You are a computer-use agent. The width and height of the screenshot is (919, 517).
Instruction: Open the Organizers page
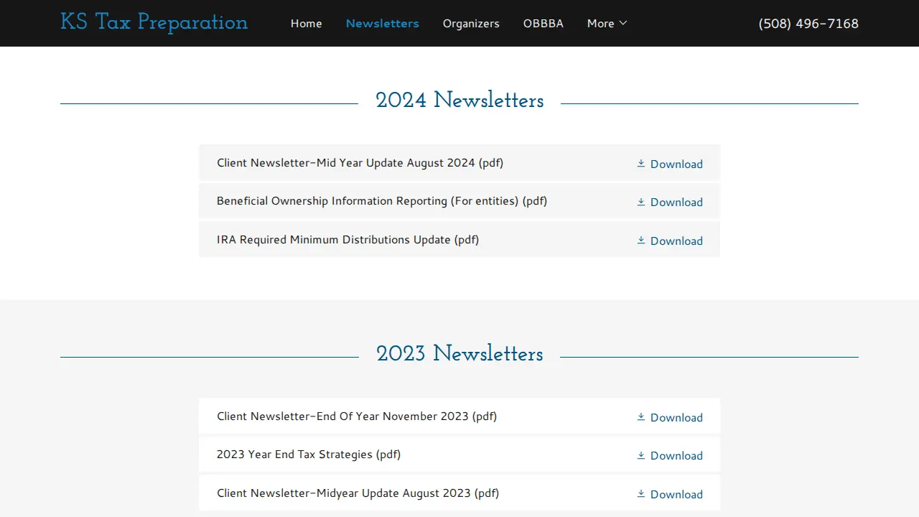click(x=471, y=24)
